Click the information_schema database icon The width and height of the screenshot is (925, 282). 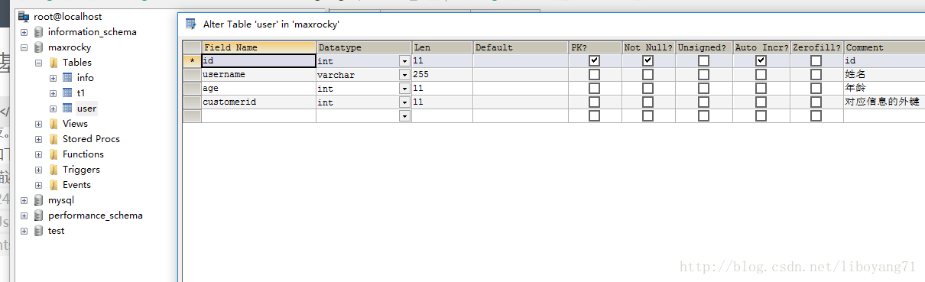tap(39, 31)
